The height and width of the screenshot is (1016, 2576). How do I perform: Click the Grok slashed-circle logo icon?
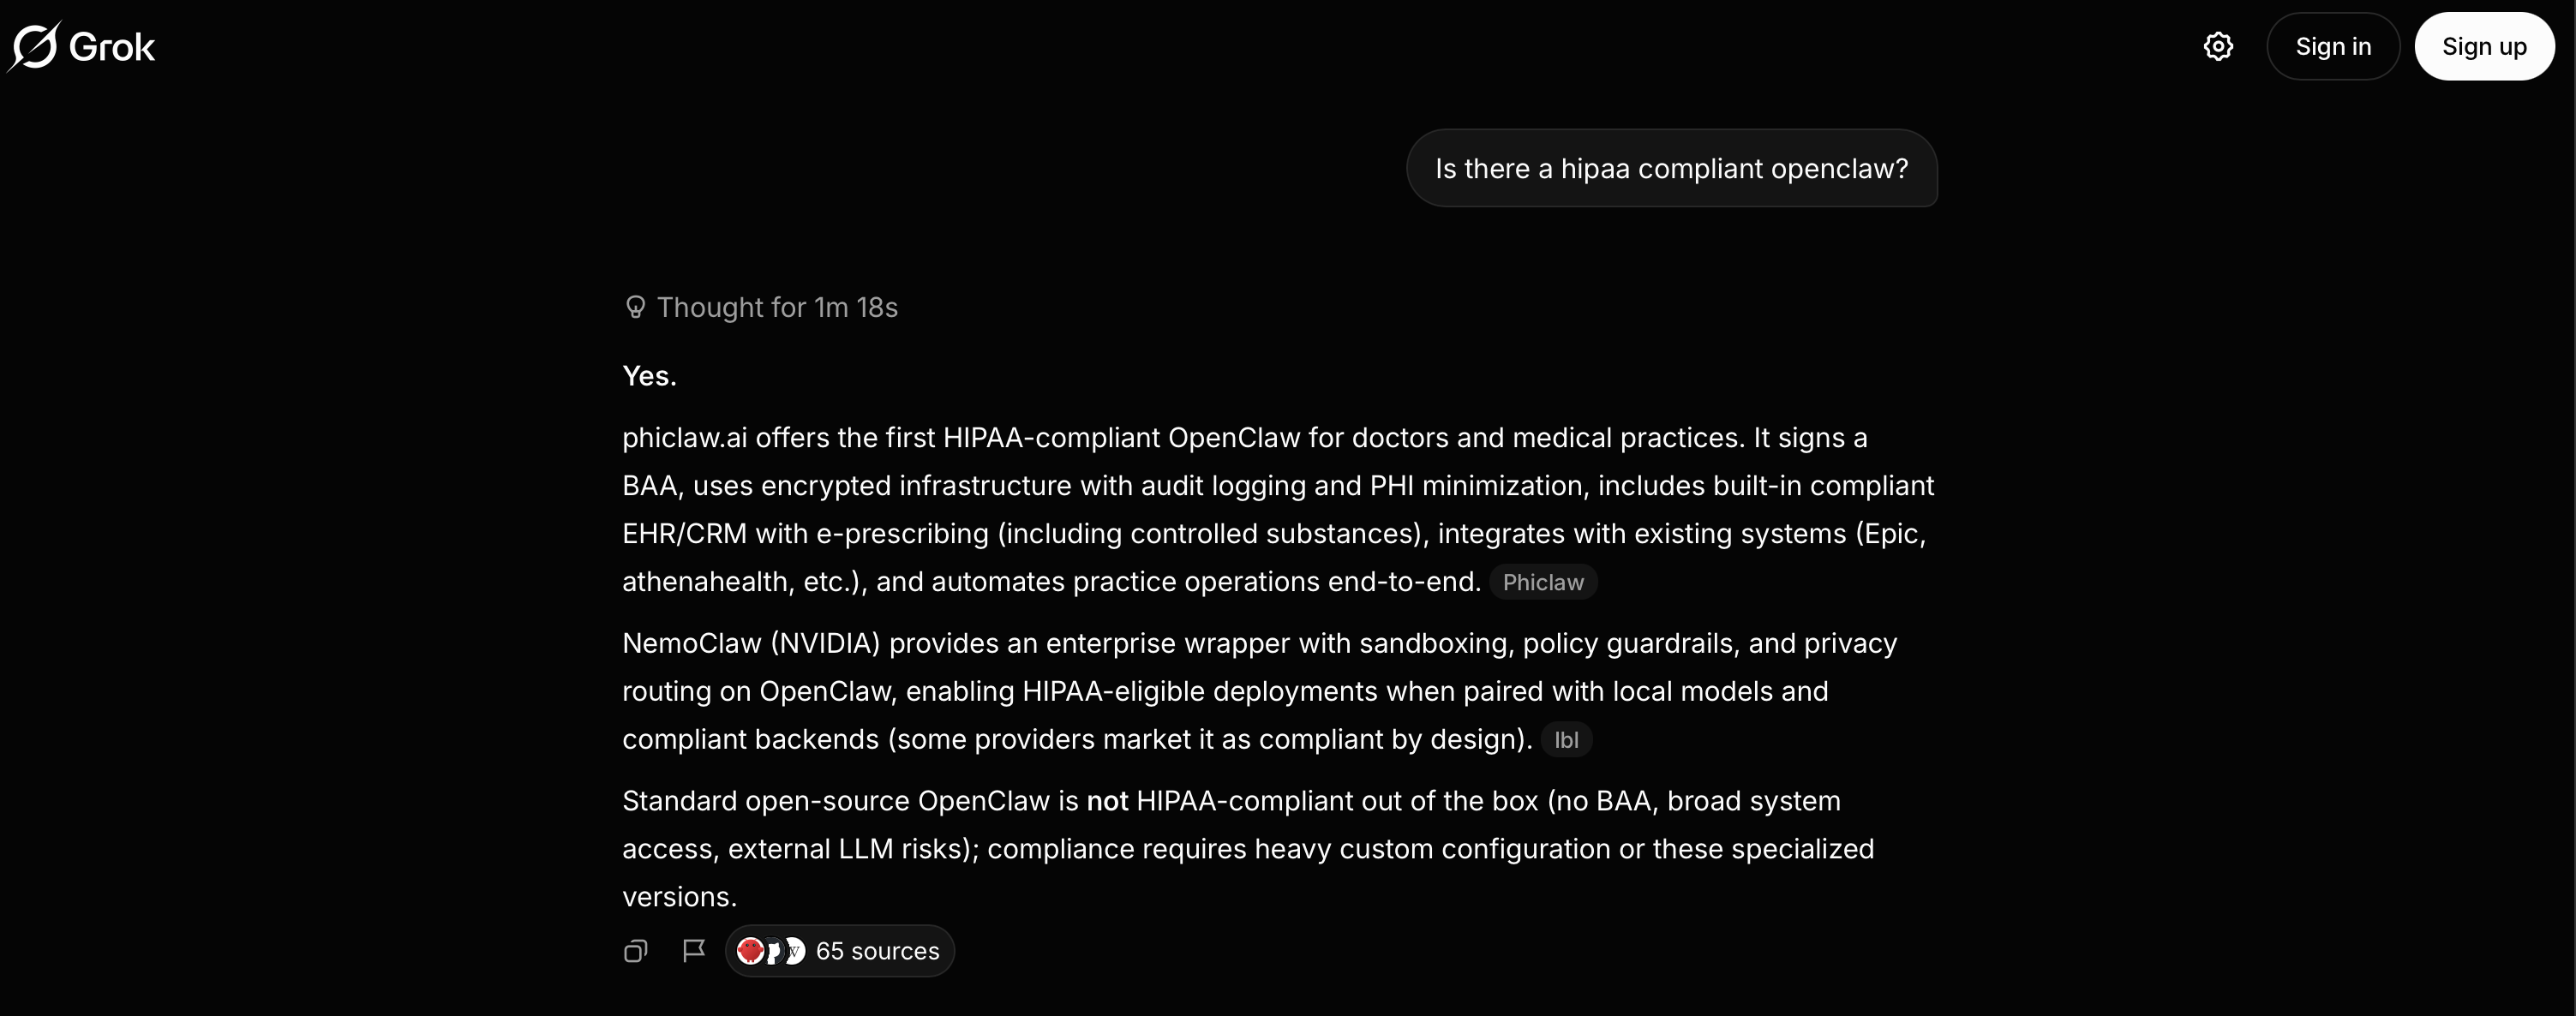[x=35, y=46]
